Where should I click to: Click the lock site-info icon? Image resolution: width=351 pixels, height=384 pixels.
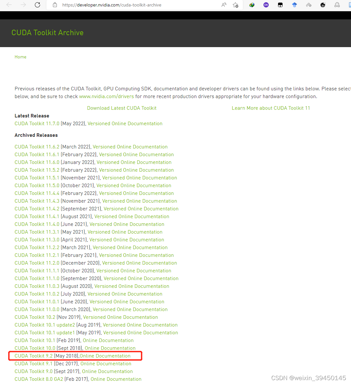point(55,5)
